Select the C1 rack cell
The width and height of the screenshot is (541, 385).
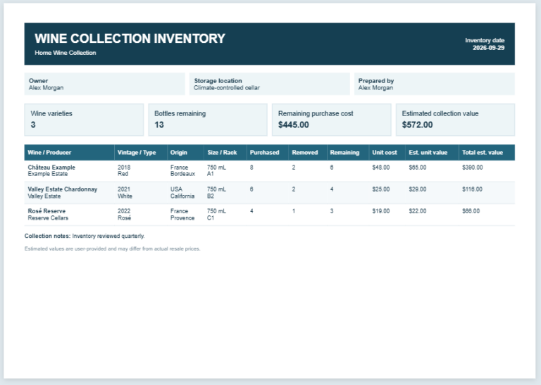pos(211,217)
